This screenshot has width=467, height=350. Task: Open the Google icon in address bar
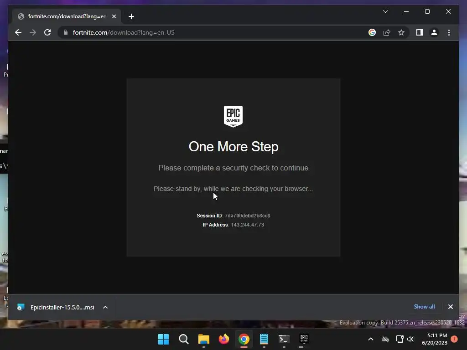point(372,32)
